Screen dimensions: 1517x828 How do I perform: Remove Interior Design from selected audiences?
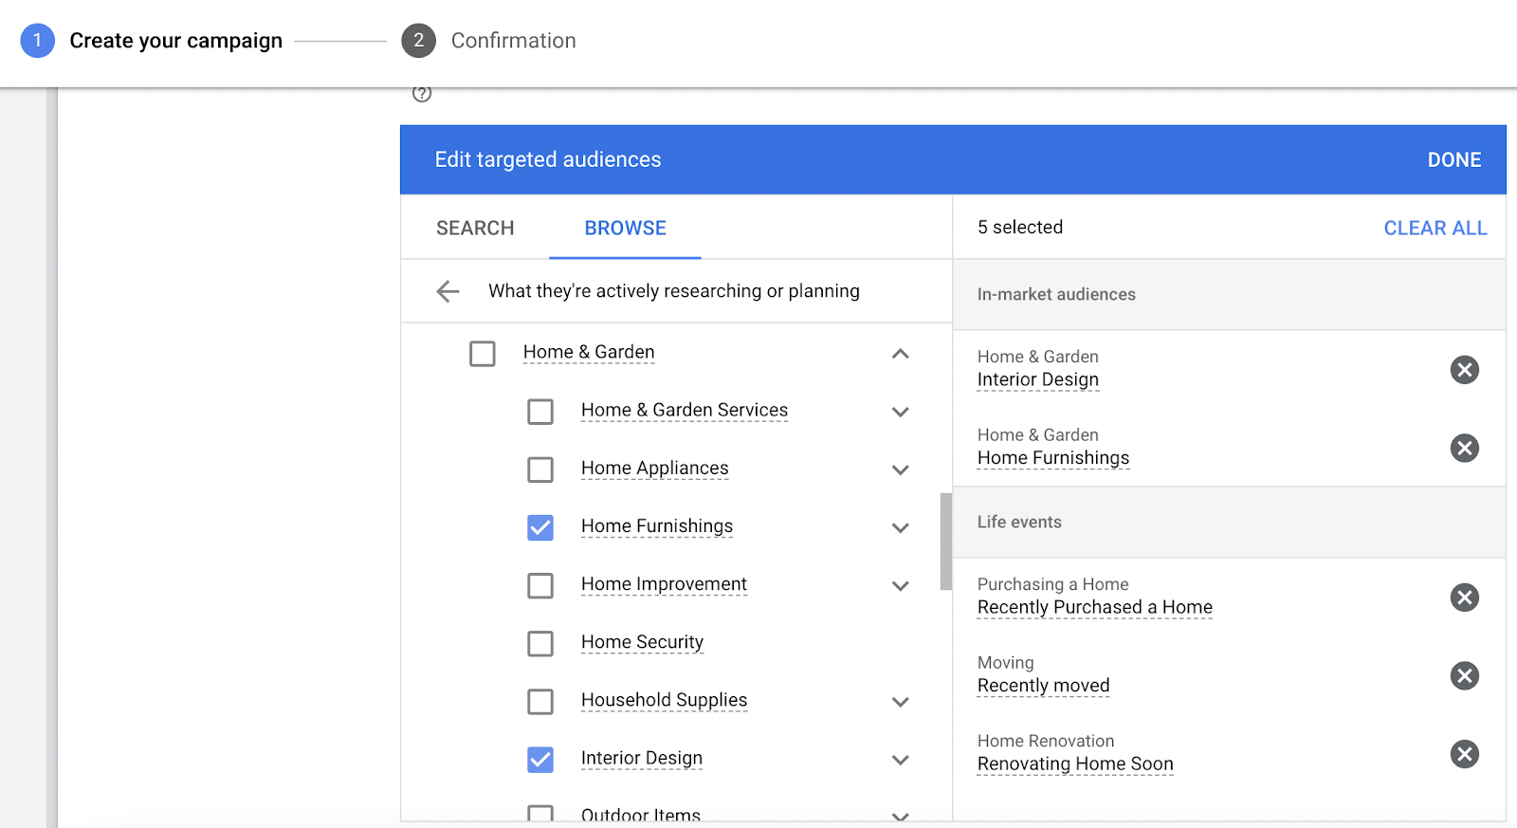pos(1464,370)
